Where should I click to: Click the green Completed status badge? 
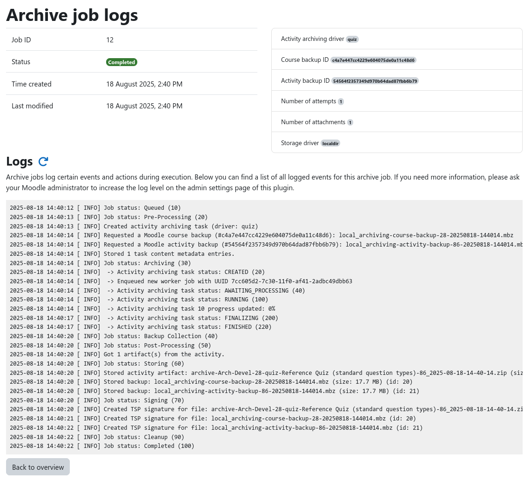121,62
